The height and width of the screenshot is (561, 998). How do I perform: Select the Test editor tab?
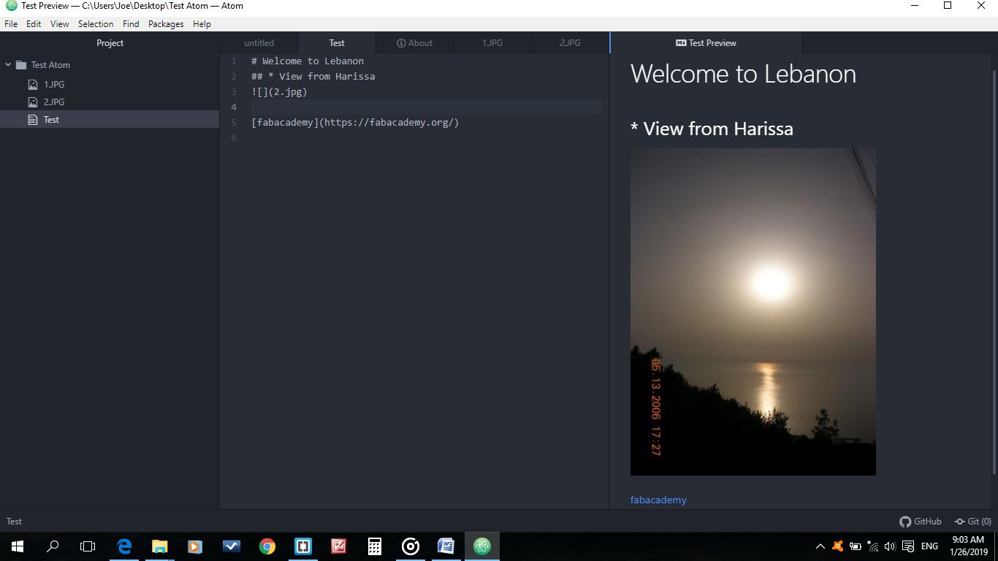pyautogui.click(x=337, y=43)
